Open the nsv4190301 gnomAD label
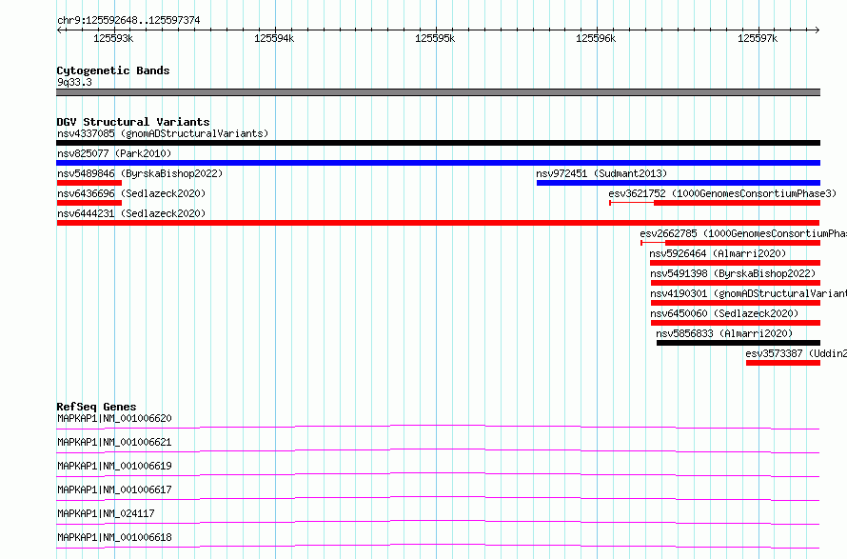Screen dimensions: 847x559 click(x=749, y=293)
